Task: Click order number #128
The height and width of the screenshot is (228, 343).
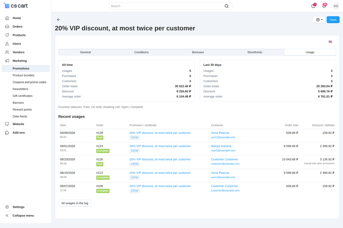Action: click(x=99, y=133)
